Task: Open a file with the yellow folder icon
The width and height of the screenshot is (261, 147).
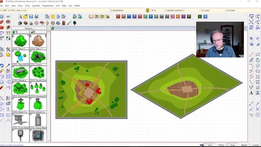Action: point(25,16)
